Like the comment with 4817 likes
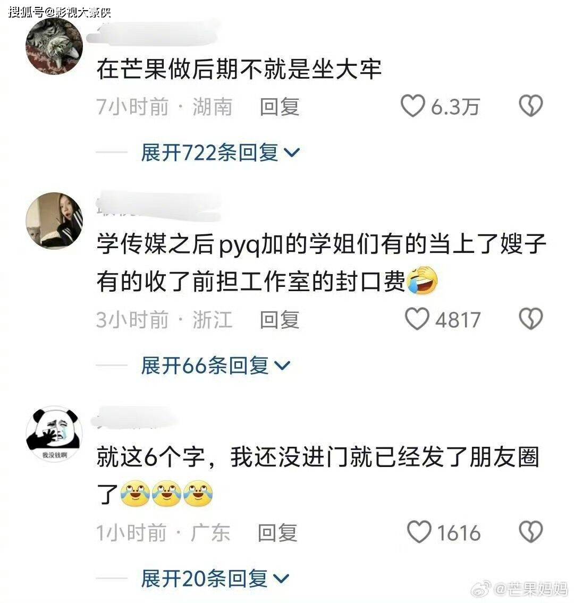The height and width of the screenshot is (603, 574). pos(417,319)
